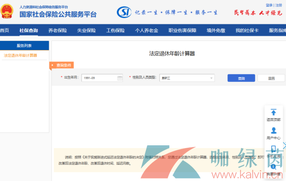
Task: Open the 服务指南 menu
Action: [277, 30]
